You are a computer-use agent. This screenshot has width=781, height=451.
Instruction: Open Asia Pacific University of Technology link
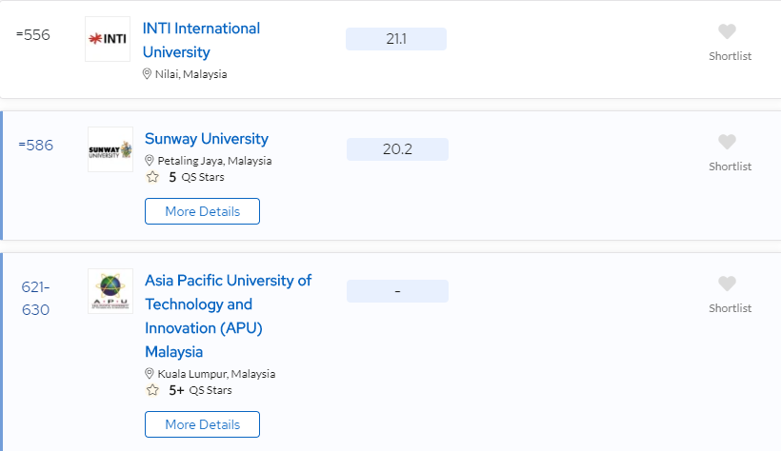click(229, 316)
